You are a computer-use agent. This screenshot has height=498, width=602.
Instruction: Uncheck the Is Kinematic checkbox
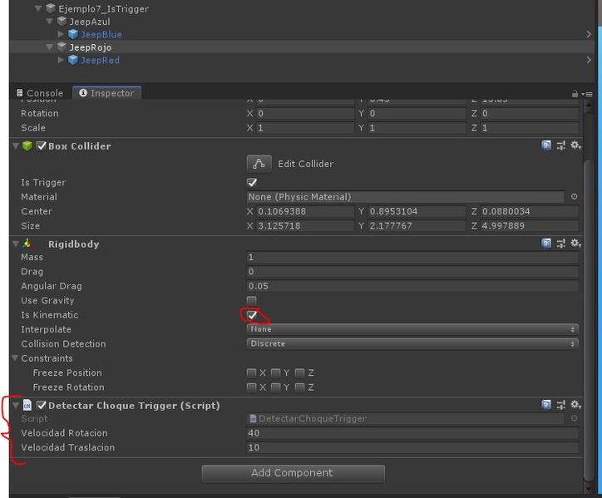pyautogui.click(x=252, y=315)
